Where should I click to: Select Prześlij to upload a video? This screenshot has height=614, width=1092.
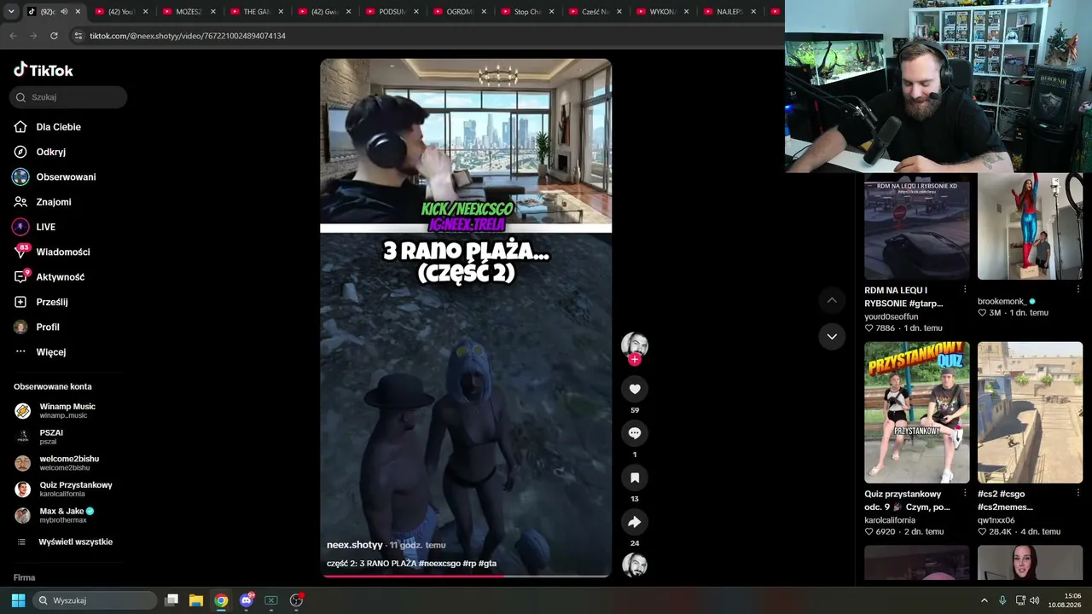coord(41,302)
